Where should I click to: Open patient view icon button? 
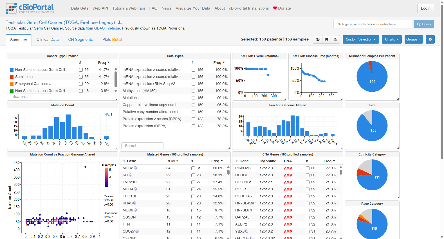pyautogui.click(x=318, y=39)
